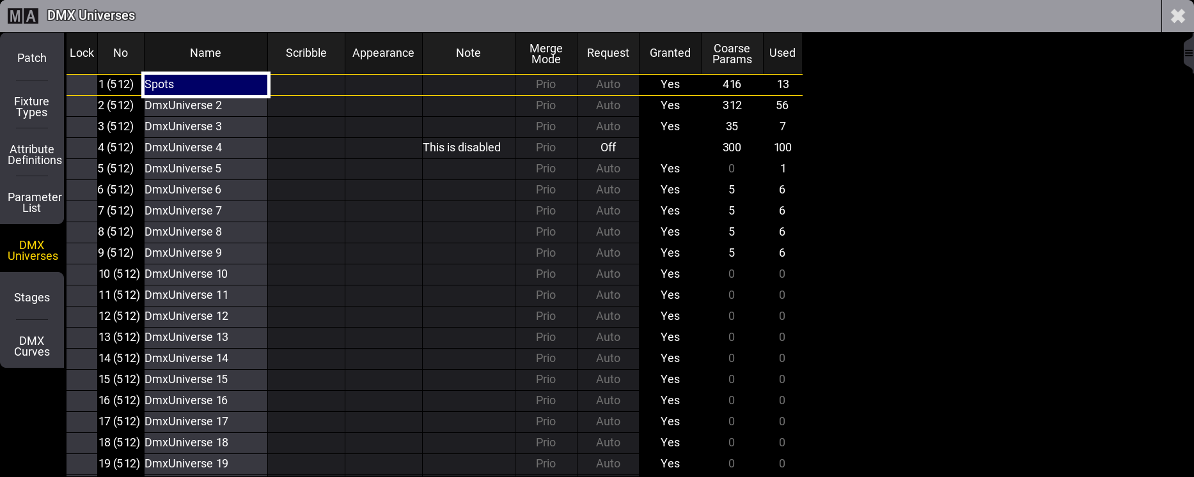
Task: Open Merge Mode for DmxUniverse 7
Action: coord(546,211)
